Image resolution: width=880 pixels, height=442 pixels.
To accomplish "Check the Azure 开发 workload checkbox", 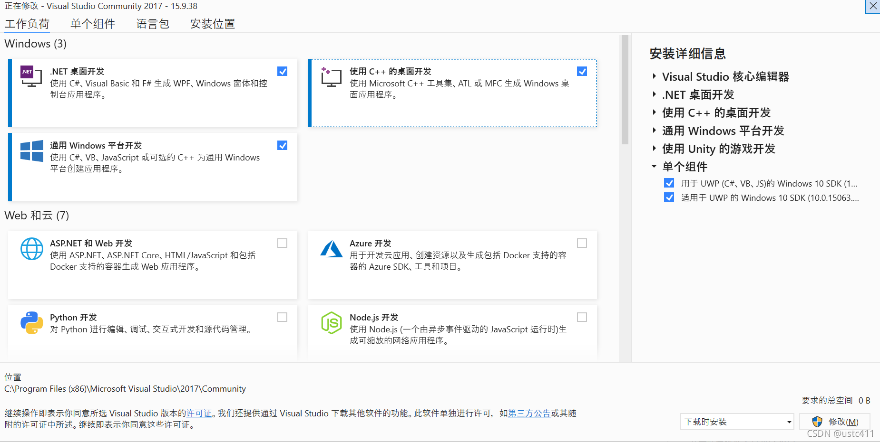I will coord(582,243).
